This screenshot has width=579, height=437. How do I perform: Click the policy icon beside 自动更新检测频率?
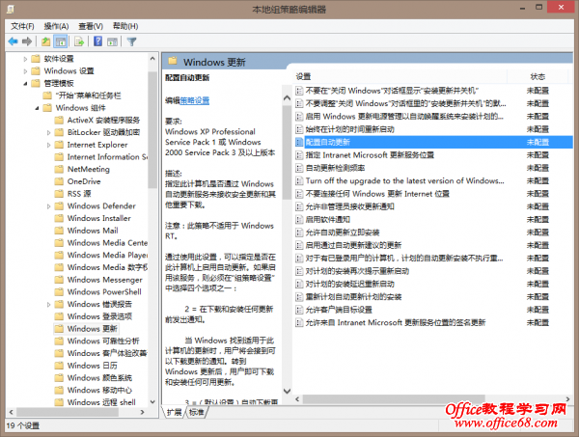tap(299, 168)
